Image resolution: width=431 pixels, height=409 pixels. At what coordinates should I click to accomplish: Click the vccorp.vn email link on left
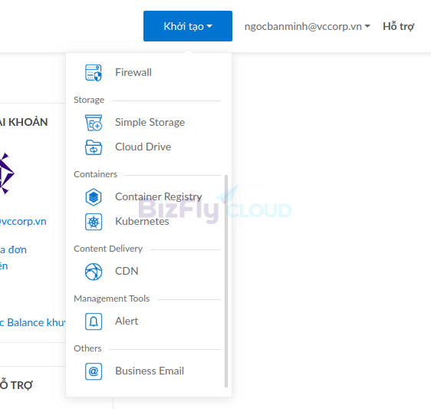coord(23,222)
